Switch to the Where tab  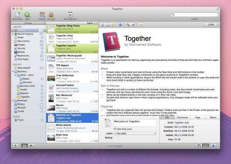[213, 117]
